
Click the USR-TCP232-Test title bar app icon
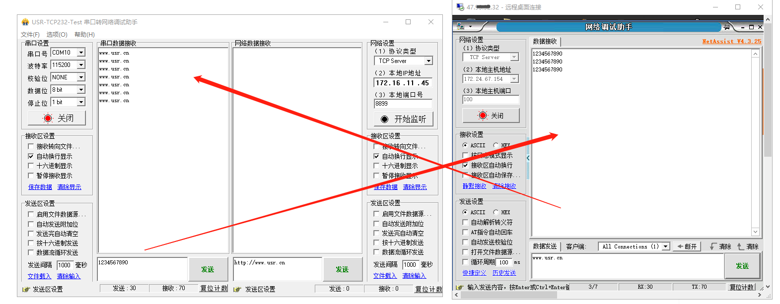25,22
